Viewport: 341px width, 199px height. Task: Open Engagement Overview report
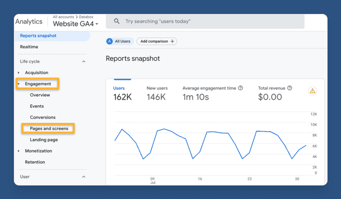coord(40,95)
